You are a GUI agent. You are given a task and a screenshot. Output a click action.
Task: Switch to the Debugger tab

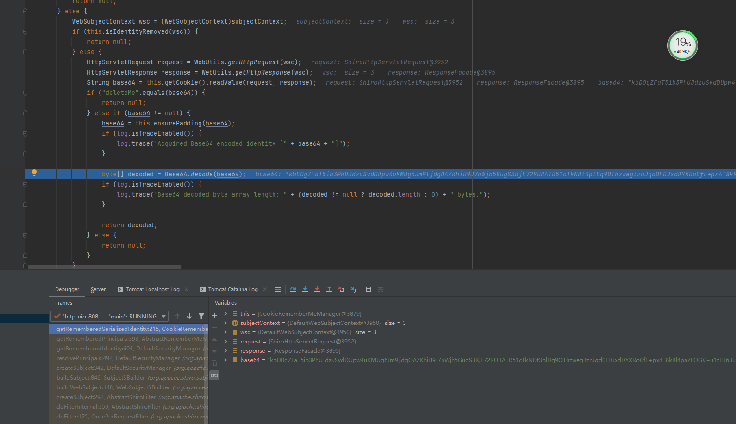(67, 289)
